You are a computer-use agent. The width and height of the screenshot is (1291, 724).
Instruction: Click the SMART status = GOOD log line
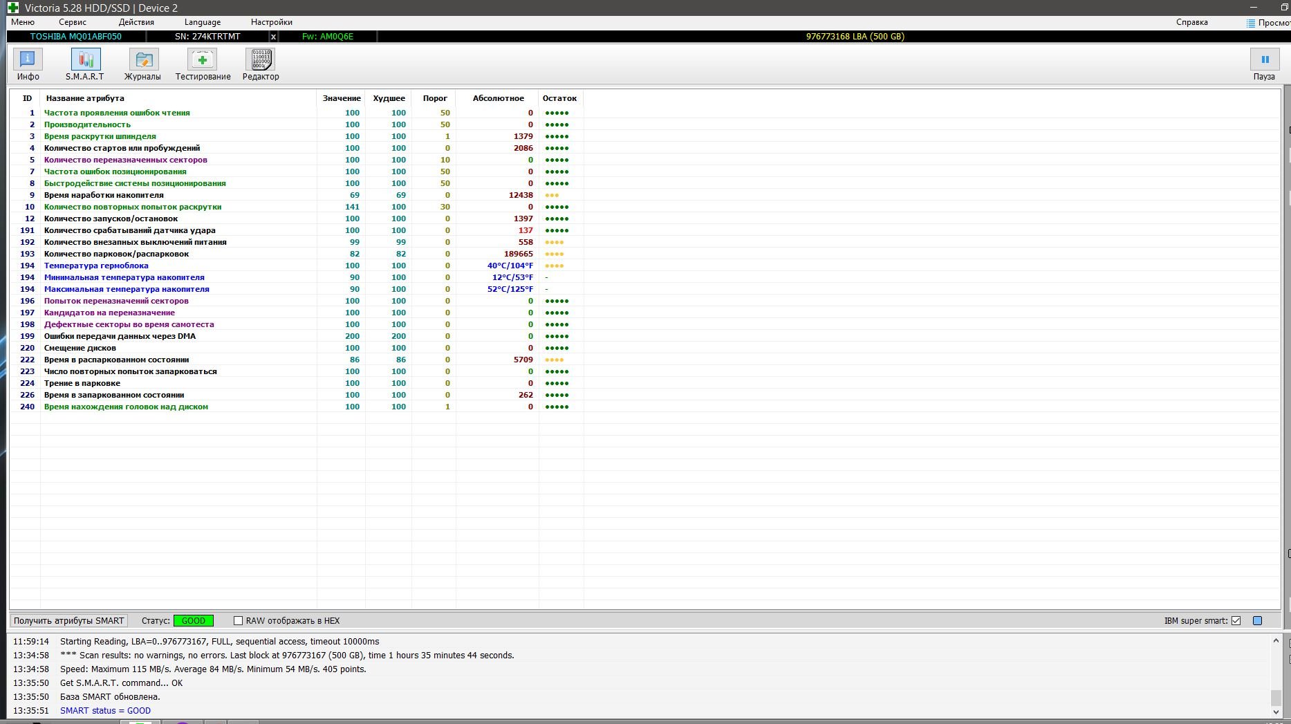[x=105, y=711]
